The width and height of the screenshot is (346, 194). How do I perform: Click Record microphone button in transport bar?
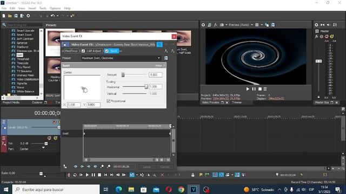coord(69,175)
